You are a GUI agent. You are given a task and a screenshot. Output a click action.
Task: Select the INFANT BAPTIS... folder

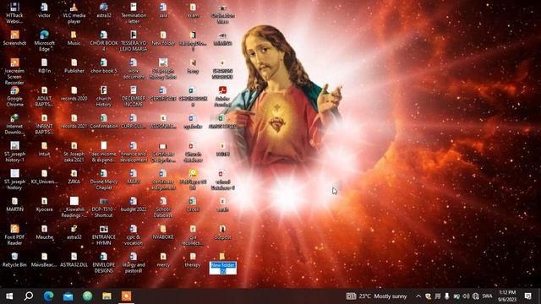click(44, 124)
